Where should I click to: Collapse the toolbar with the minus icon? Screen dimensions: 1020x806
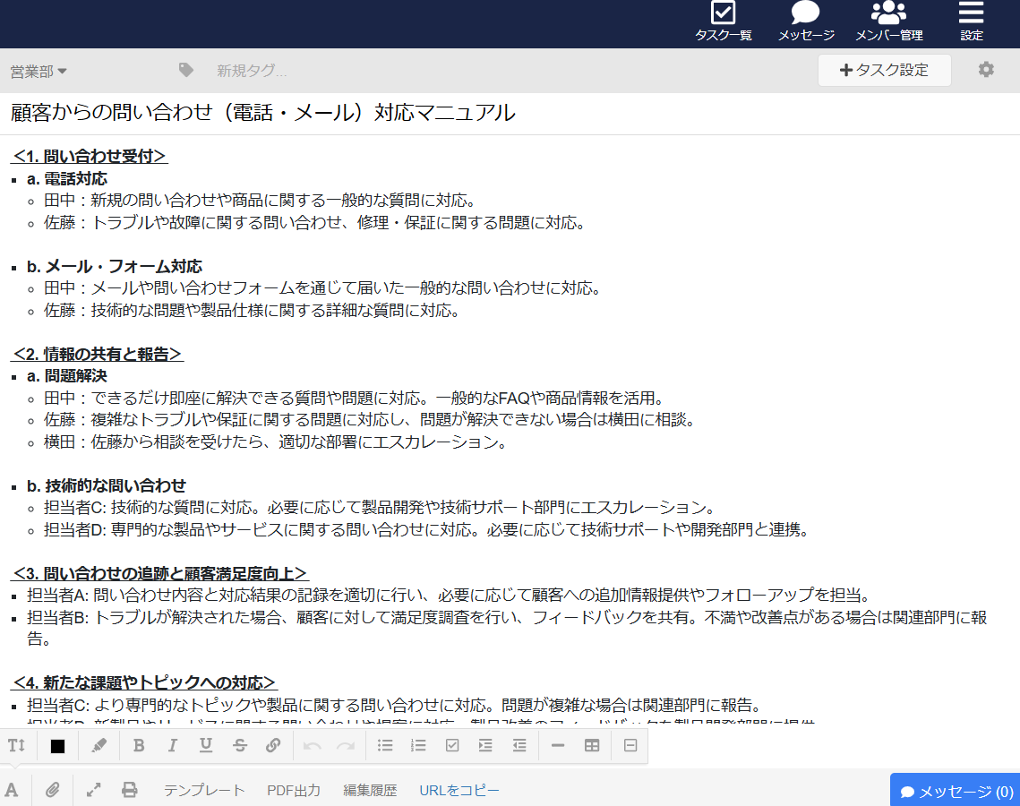[557, 745]
